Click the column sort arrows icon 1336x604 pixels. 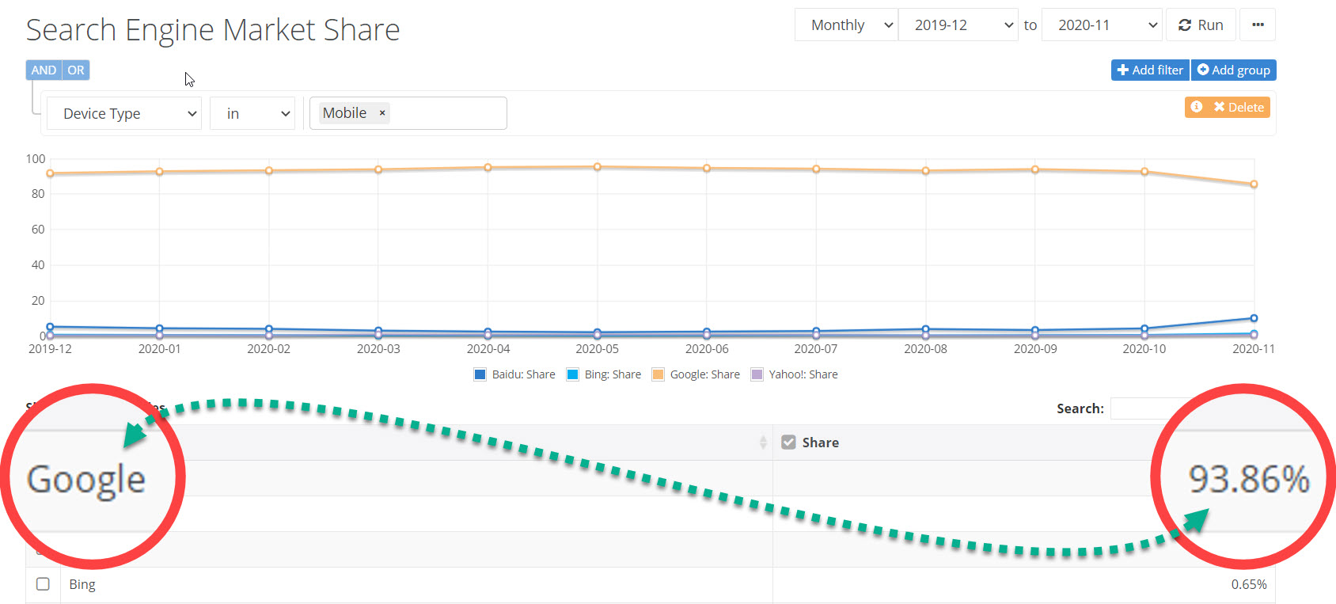pos(763,443)
